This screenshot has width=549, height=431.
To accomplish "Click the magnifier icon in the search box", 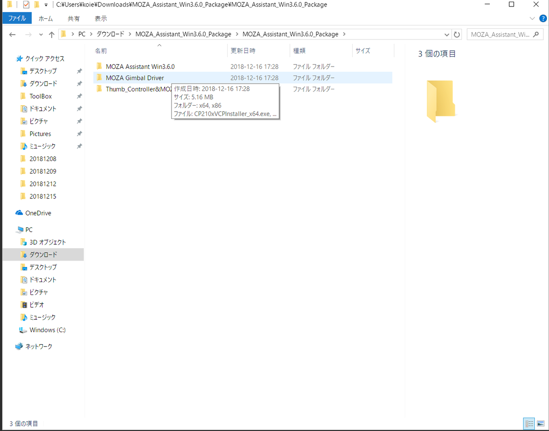I will 536,34.
